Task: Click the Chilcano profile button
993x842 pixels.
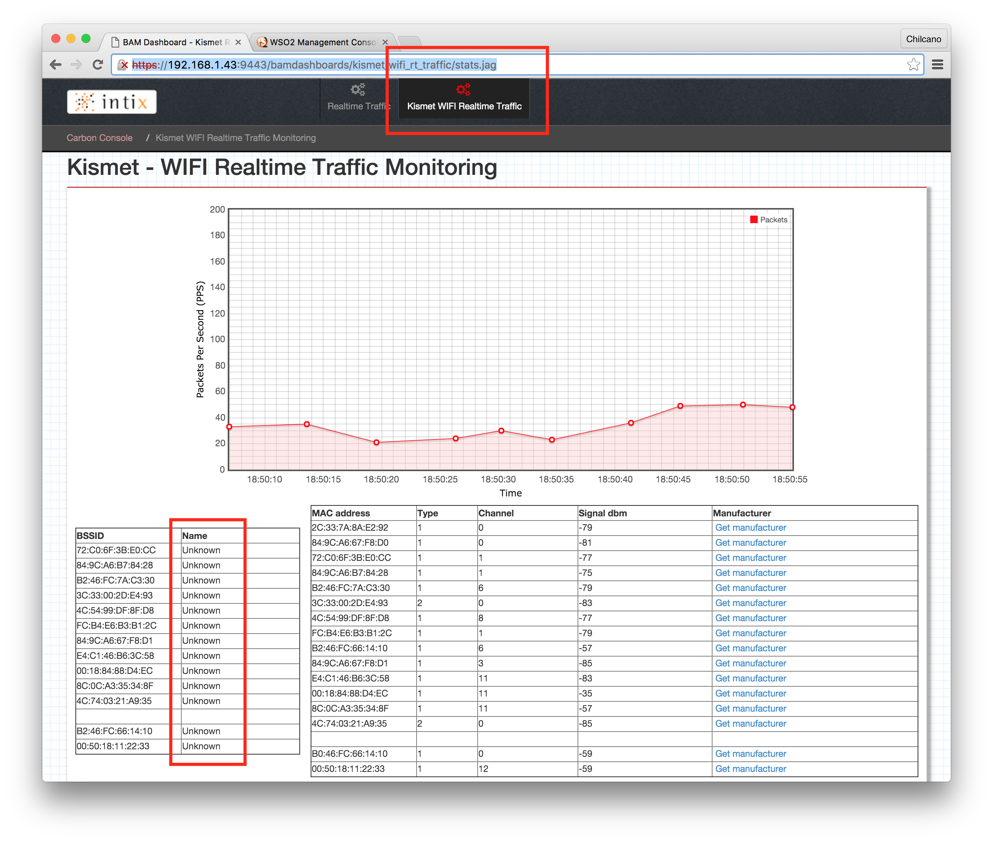Action: tap(923, 39)
